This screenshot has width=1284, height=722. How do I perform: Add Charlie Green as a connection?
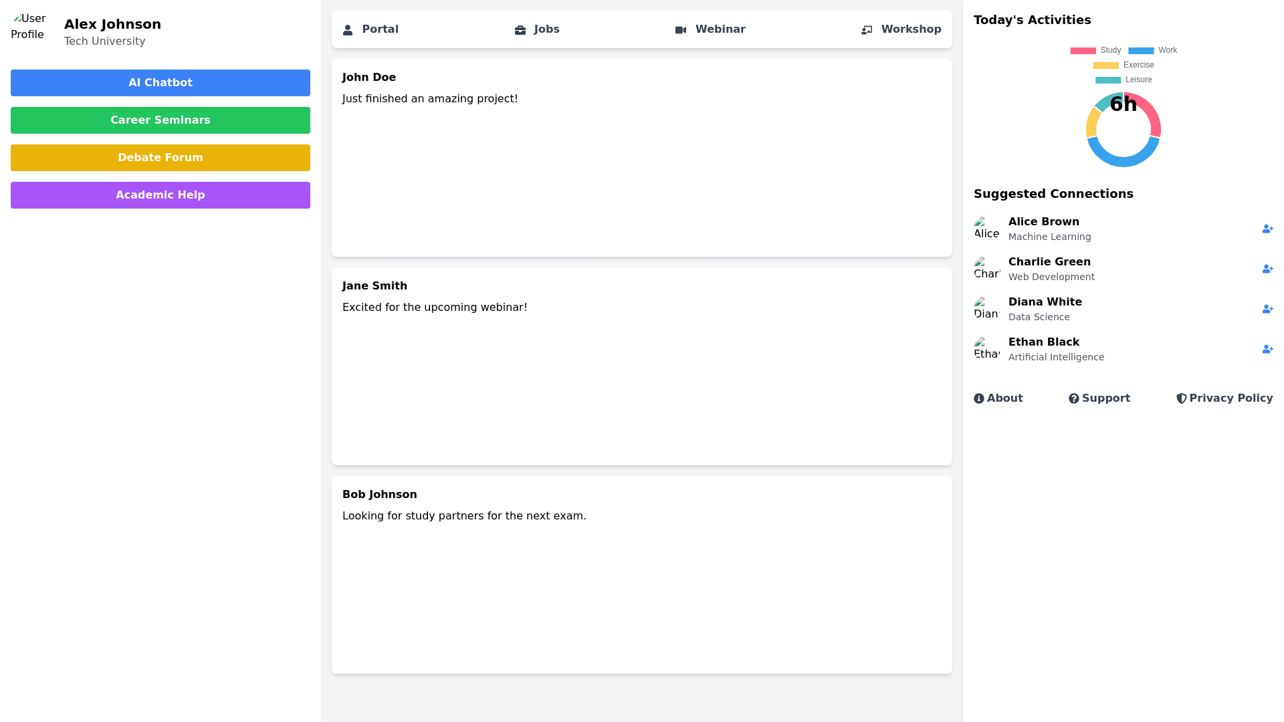pos(1267,269)
